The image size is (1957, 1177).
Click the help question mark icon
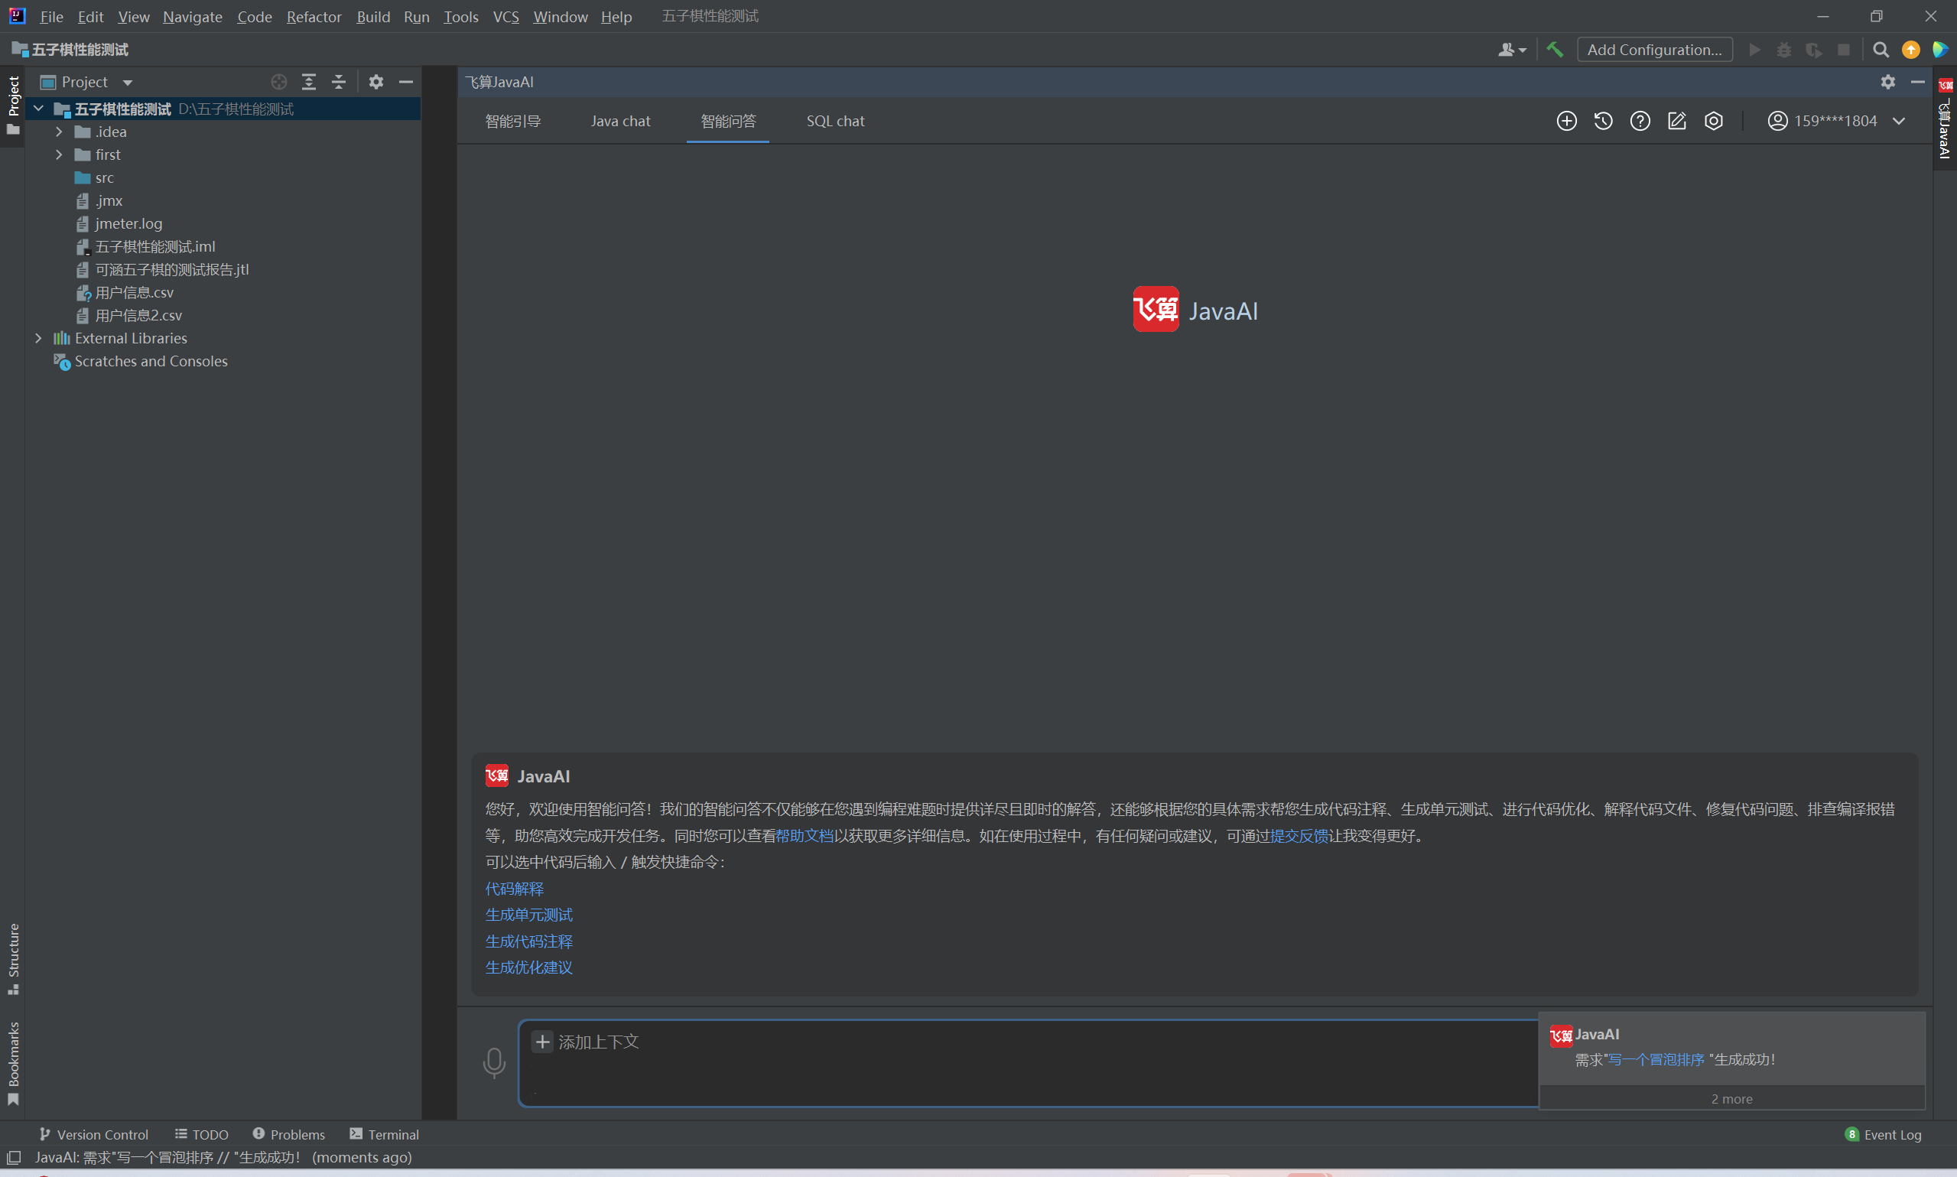pos(1640,121)
